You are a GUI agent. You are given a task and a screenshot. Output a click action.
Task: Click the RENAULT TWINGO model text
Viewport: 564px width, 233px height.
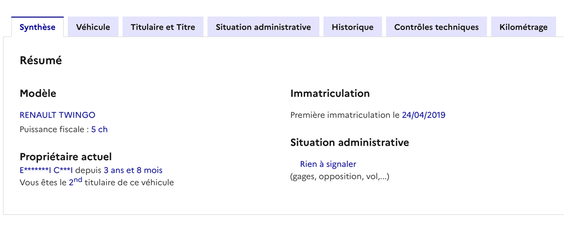[57, 115]
